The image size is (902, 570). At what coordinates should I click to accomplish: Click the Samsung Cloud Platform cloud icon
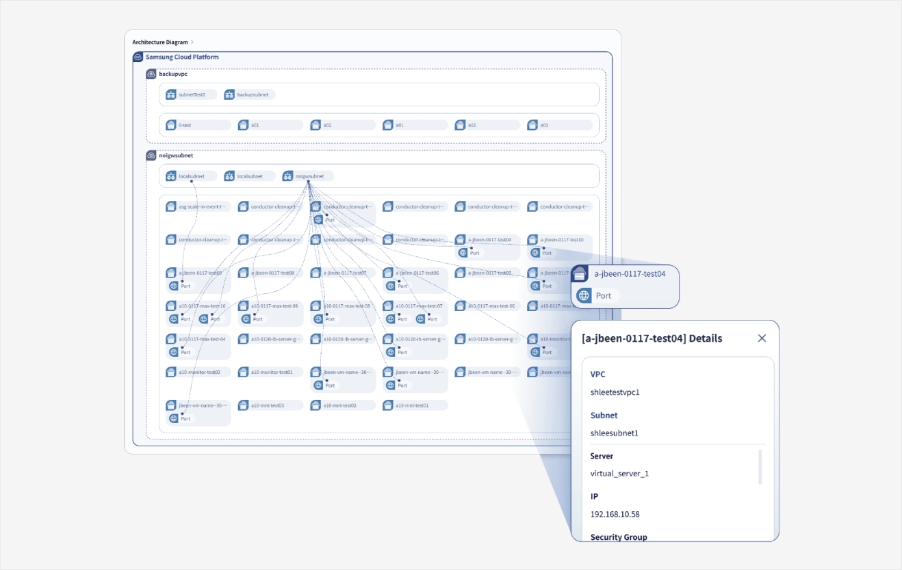pos(138,57)
